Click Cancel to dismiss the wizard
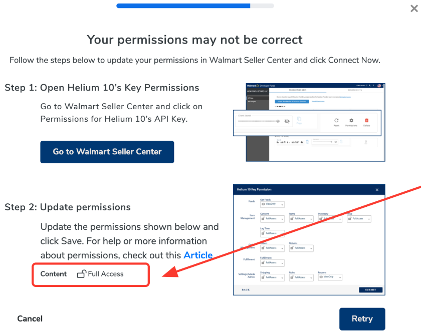The width and height of the screenshot is (421, 335). (x=30, y=318)
